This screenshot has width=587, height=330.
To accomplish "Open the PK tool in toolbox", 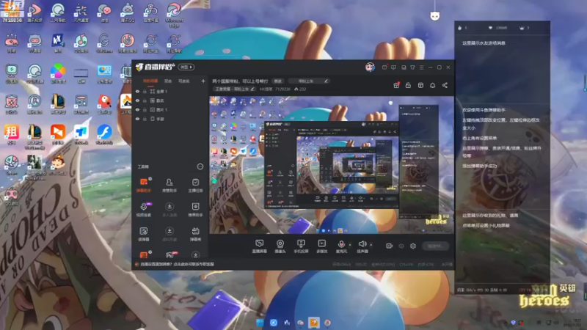I will pos(170,254).
